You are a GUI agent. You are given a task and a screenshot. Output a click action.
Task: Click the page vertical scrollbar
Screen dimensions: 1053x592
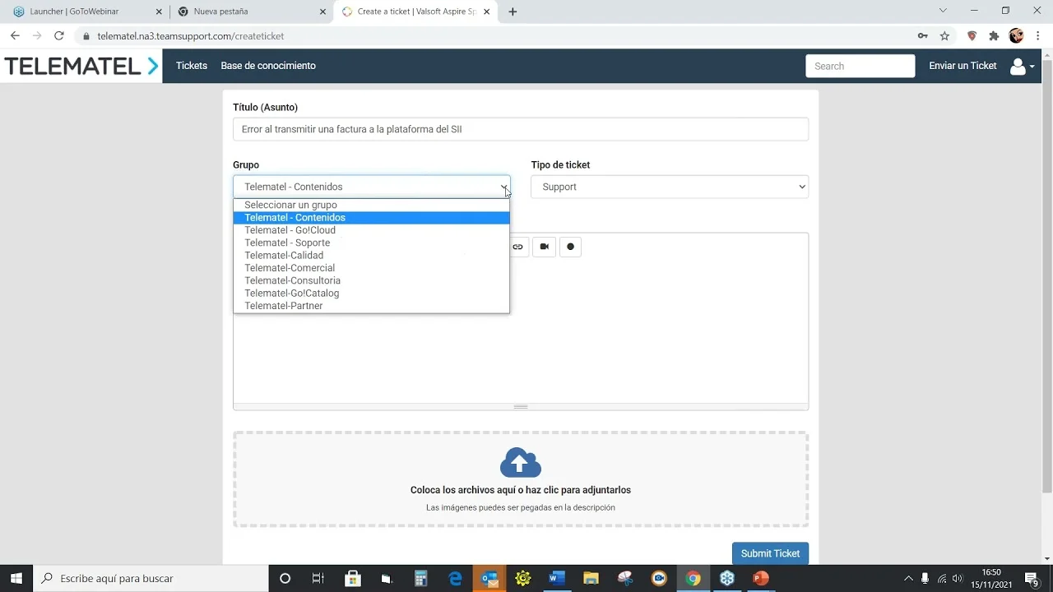(x=1047, y=276)
